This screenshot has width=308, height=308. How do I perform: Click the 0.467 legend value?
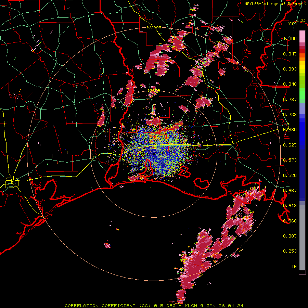[x=290, y=191]
